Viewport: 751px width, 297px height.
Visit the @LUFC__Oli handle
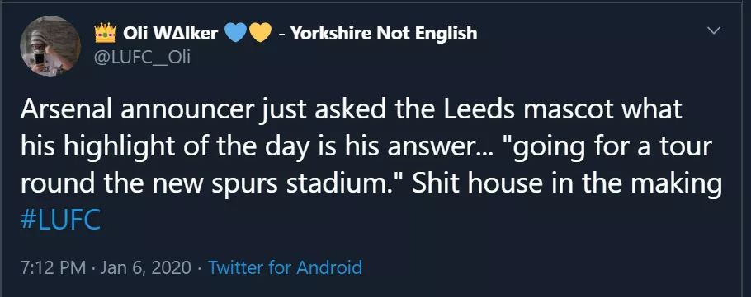[143, 58]
